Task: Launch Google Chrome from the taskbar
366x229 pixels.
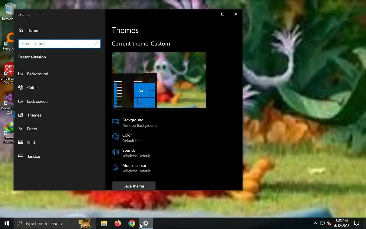Action: pos(132,223)
